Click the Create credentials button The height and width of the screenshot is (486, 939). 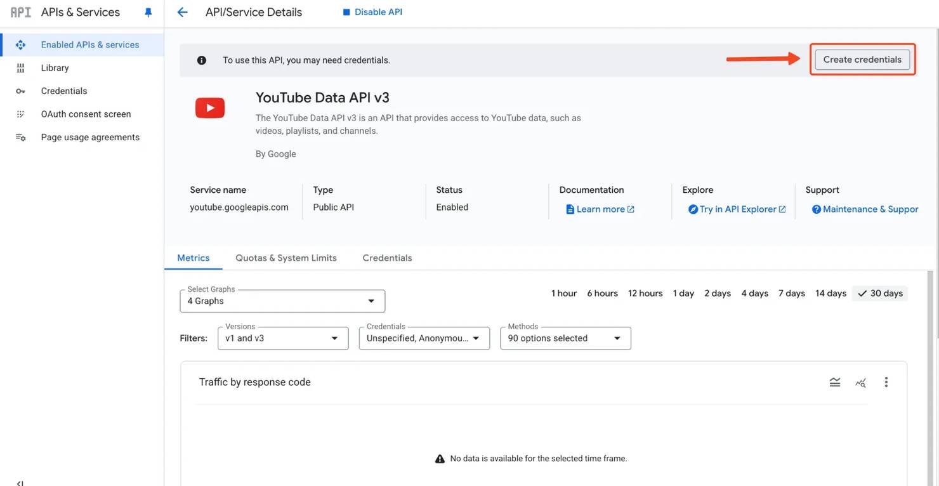(862, 60)
